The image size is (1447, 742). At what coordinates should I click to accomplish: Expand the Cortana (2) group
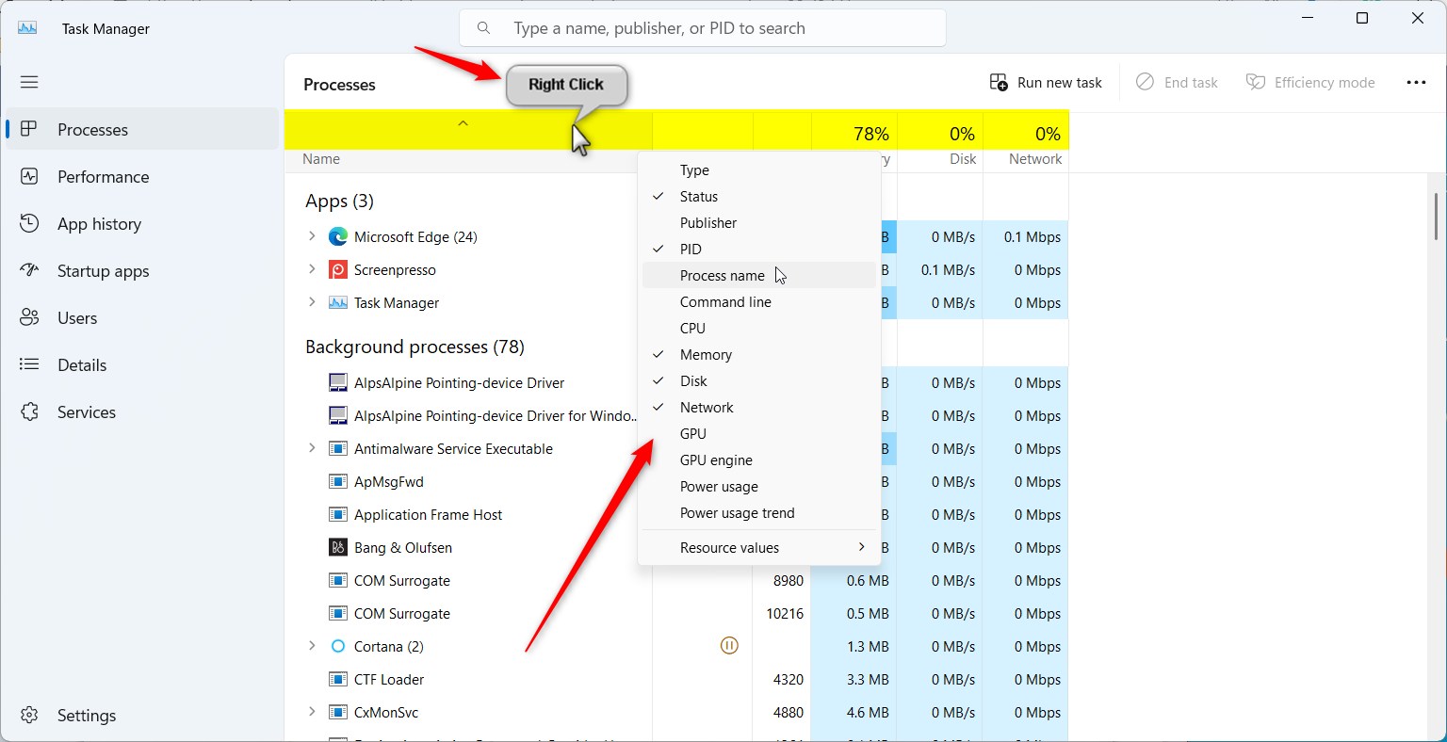pos(312,646)
